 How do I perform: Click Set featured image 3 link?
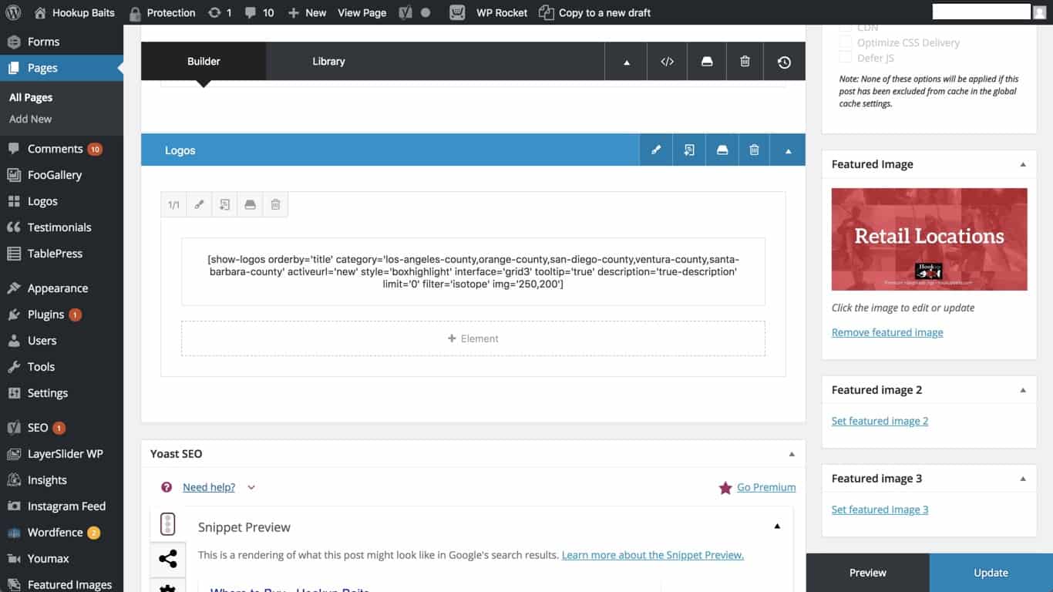[x=880, y=510]
